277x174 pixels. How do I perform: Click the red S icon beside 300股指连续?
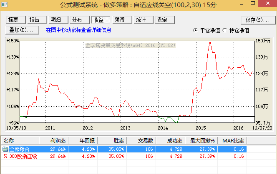point(5,157)
